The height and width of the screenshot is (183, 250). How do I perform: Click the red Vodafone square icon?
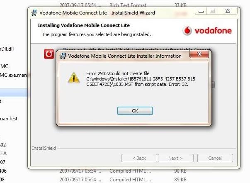49,54
